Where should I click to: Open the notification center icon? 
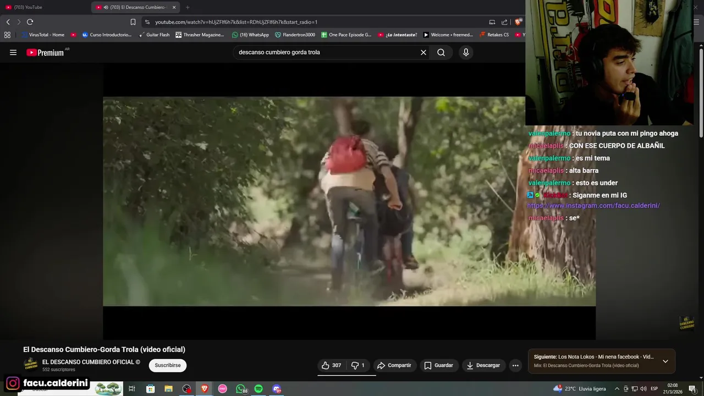pyautogui.click(x=692, y=389)
